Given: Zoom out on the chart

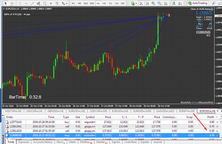Looking at the screenshot, I should point(159,3).
